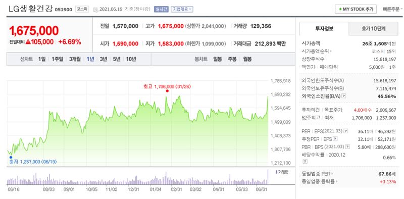
Task: Click the 하한가 1,099,000 text
Action: pos(206,44)
